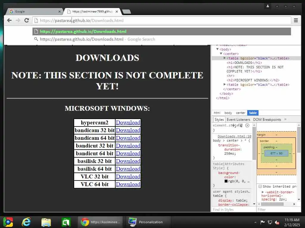
Task: Show hidden tray icons arrow
Action: coord(255,222)
